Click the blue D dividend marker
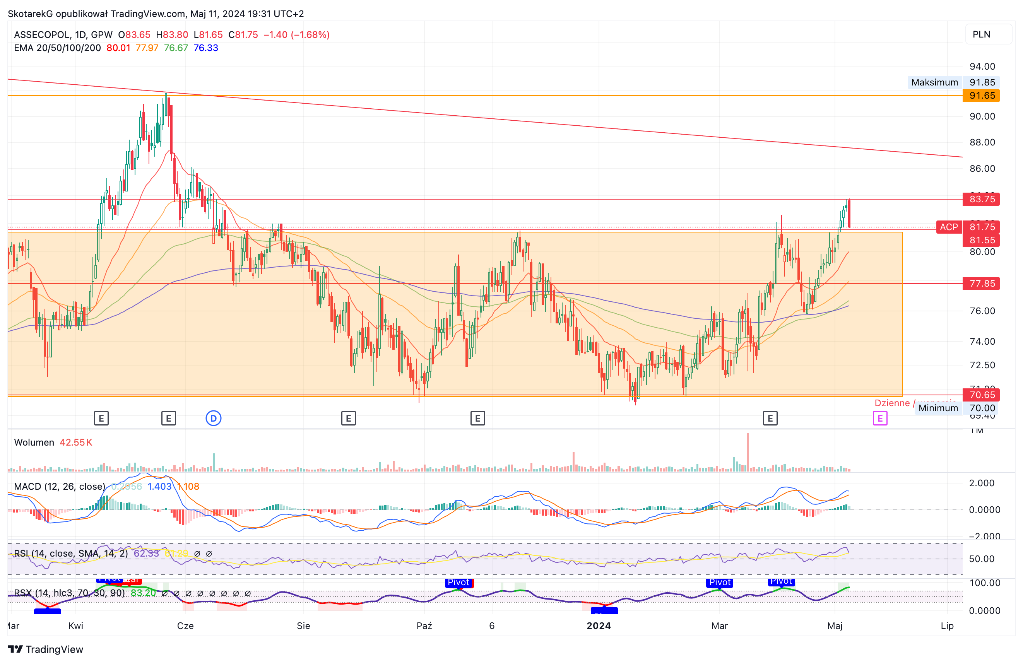Screen dimensions: 1023x663 pyautogui.click(x=213, y=418)
